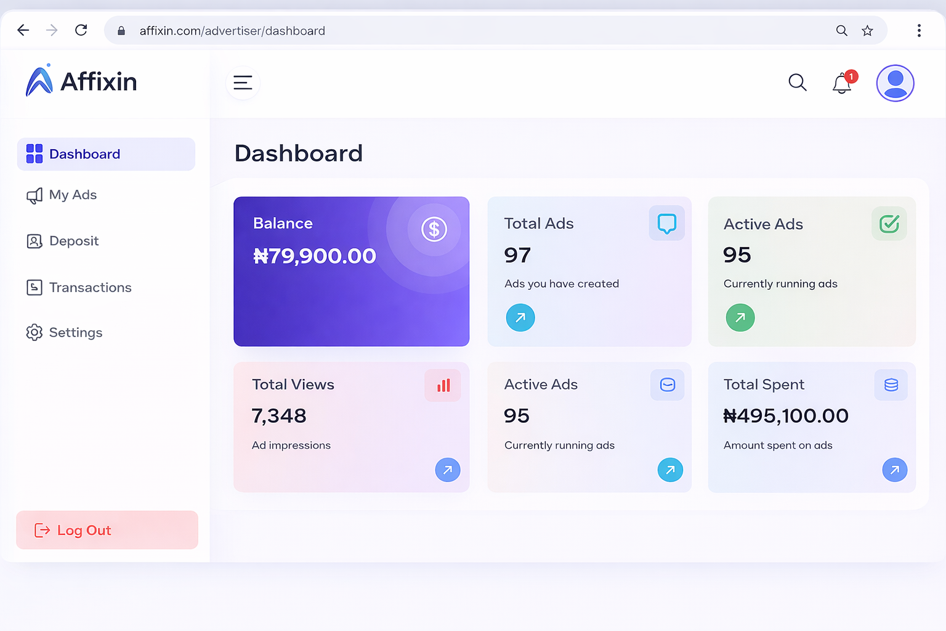946x631 pixels.
Task: Open the Deposit page
Action: pyautogui.click(x=73, y=242)
